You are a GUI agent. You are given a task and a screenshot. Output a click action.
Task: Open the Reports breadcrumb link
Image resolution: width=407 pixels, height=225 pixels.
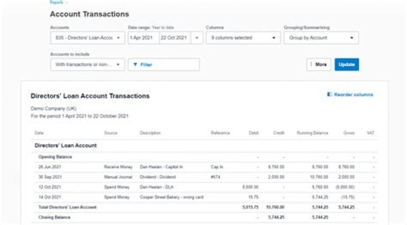(x=57, y=2)
